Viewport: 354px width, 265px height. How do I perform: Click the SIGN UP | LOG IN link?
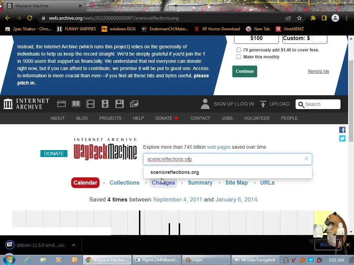click(x=234, y=104)
